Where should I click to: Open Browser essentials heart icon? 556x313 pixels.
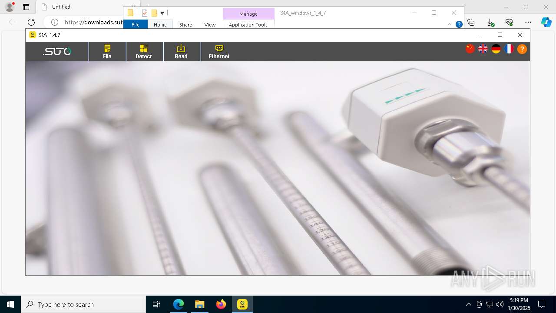(509, 22)
